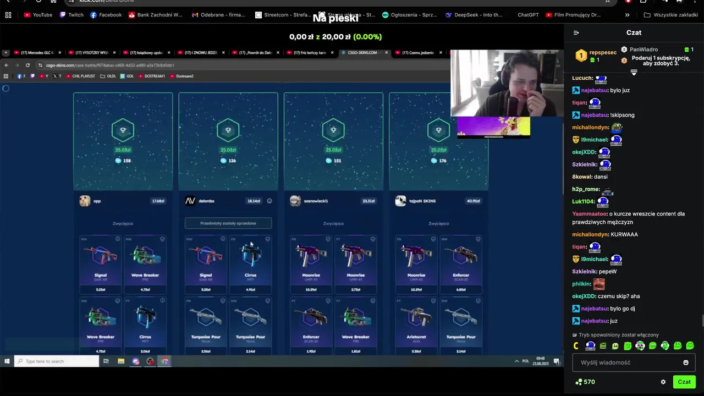Select Signal Galil AR skin in opp column
This screenshot has height=396, width=704.
[x=101, y=265]
